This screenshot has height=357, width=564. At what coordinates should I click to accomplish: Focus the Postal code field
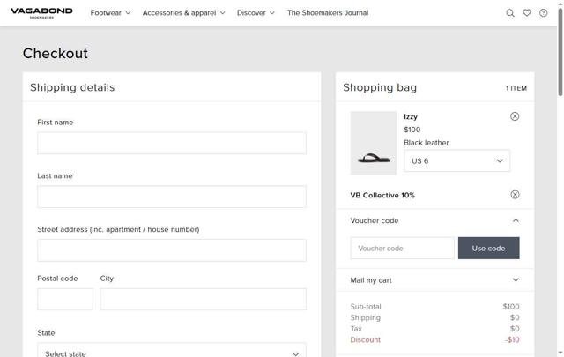pyautogui.click(x=65, y=299)
